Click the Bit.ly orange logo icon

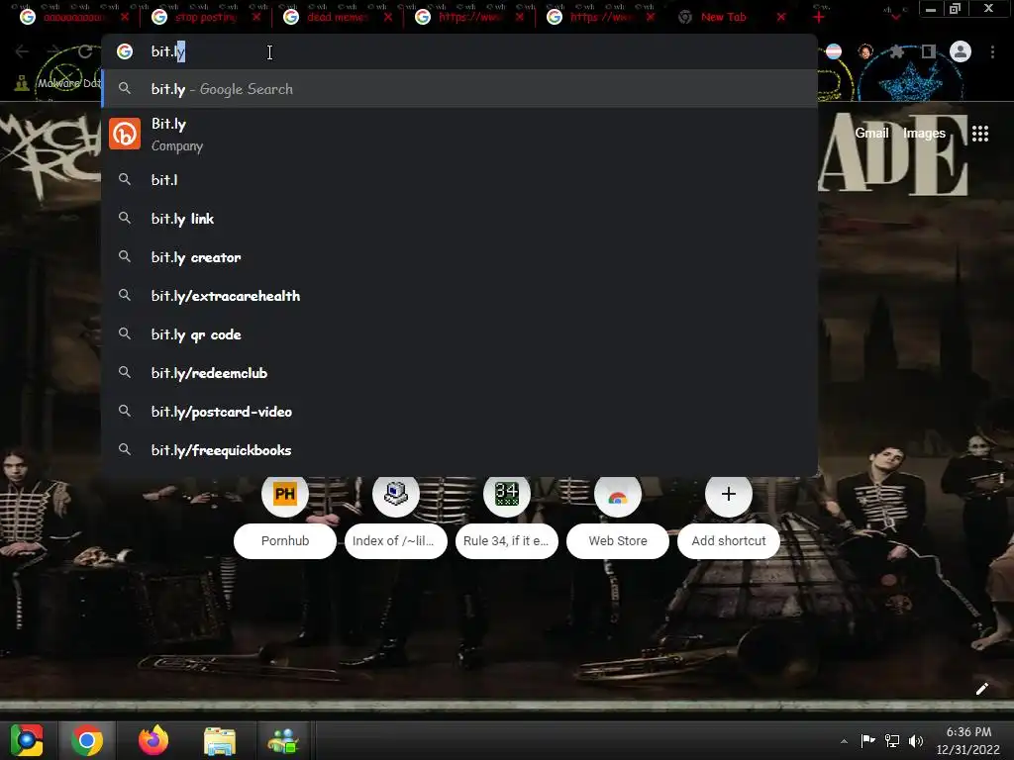(125, 134)
